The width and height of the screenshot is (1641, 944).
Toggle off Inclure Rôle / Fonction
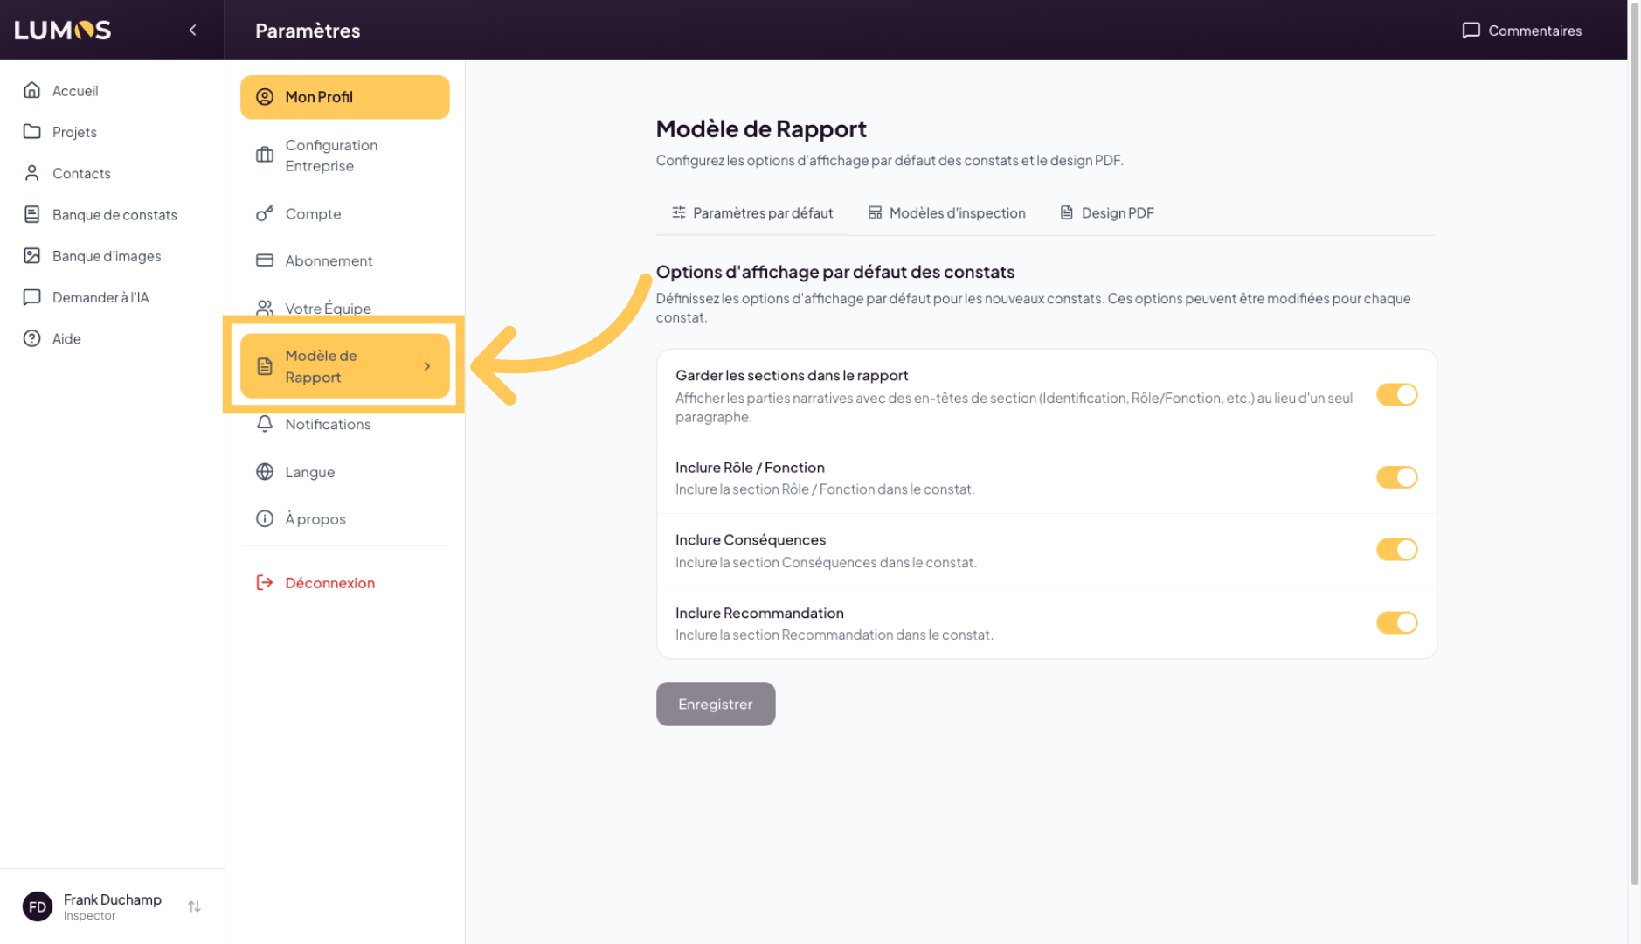tap(1396, 477)
